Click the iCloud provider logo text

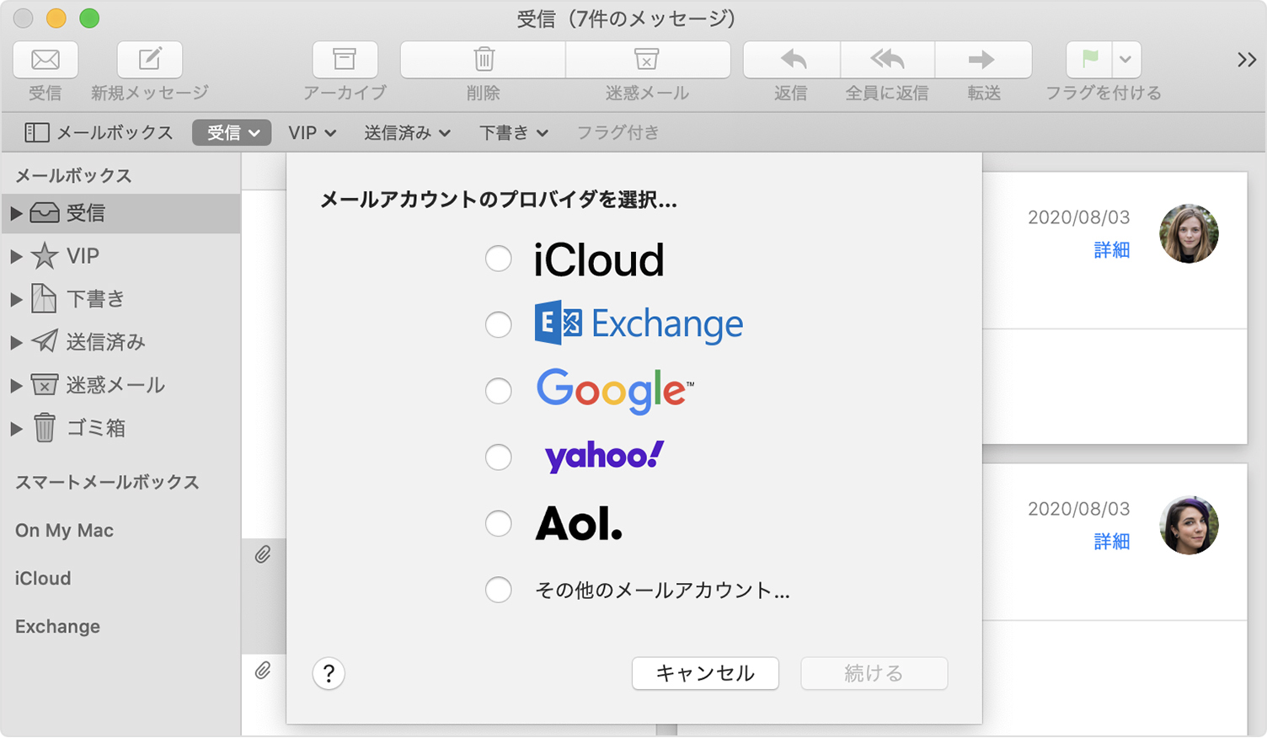pos(599,259)
